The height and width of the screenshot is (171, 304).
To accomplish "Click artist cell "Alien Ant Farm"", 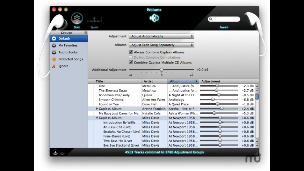I will [x=153, y=99].
